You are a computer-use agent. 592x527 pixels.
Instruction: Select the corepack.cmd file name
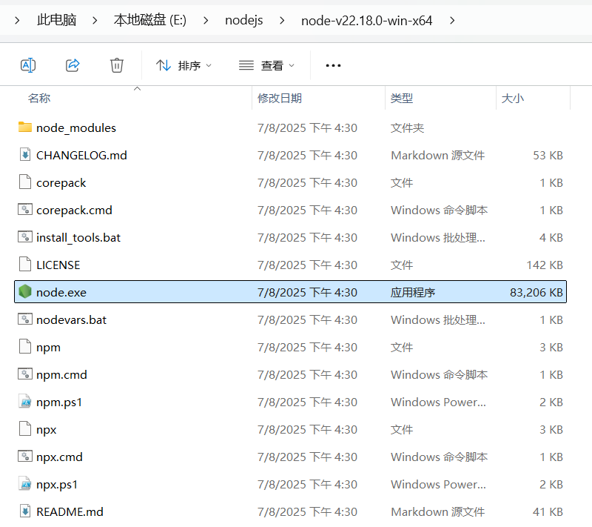pos(75,211)
